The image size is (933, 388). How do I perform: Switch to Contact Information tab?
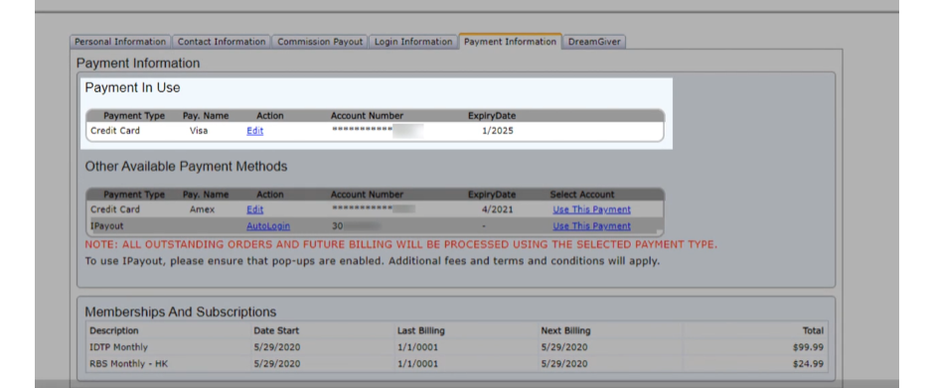[x=222, y=42]
